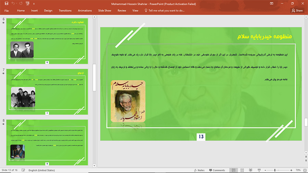Select slide 7 thumbnail with family photo

click(47, 92)
